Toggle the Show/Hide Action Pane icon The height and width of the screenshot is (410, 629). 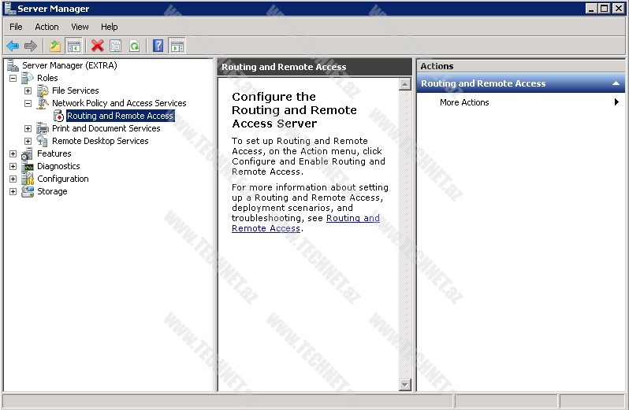[x=177, y=46]
